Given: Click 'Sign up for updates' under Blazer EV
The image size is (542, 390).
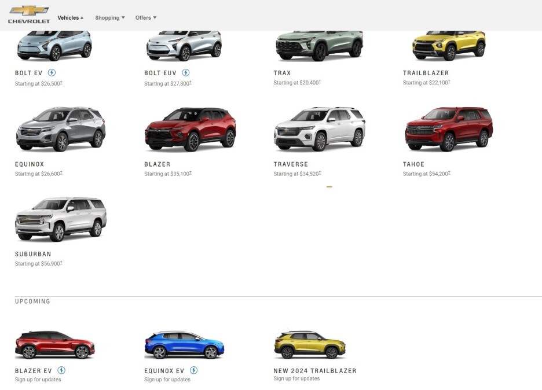Looking at the screenshot, I should point(38,379).
